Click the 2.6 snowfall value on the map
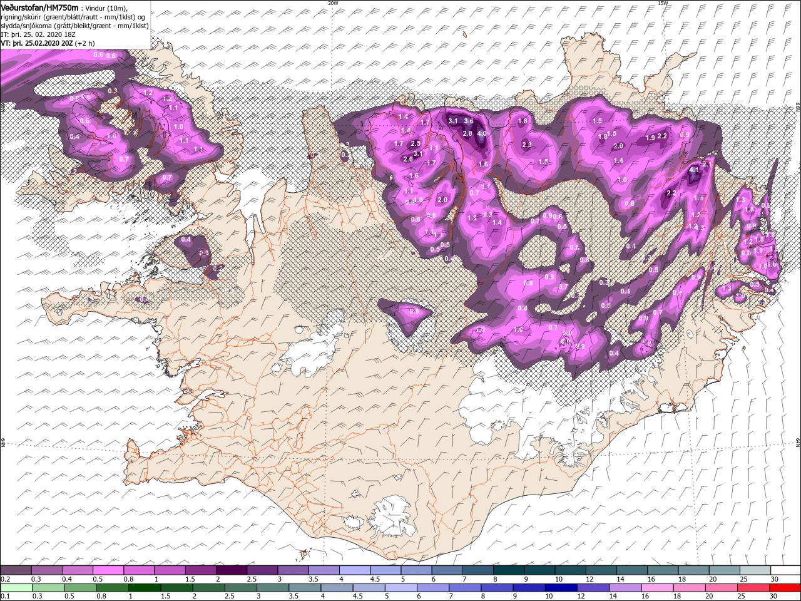801x601 pixels. point(408,160)
